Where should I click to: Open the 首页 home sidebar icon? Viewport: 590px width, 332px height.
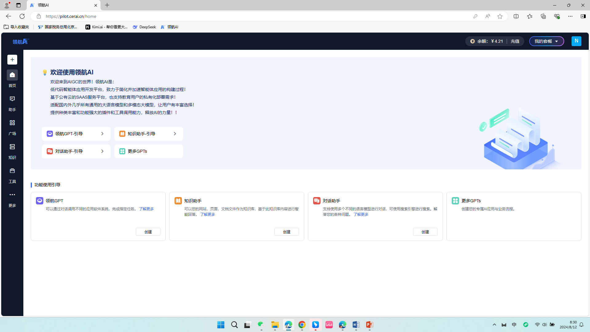(12, 75)
